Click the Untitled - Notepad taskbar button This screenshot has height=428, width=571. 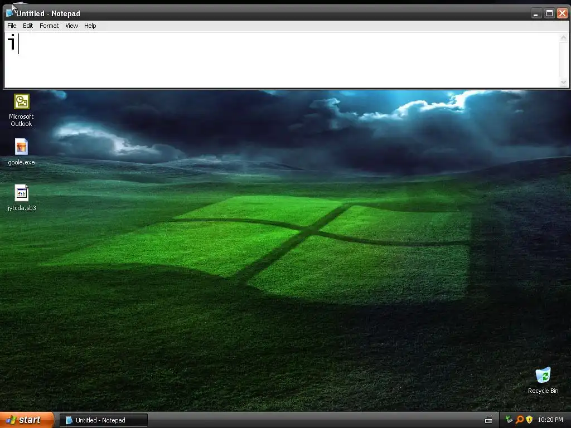103,420
